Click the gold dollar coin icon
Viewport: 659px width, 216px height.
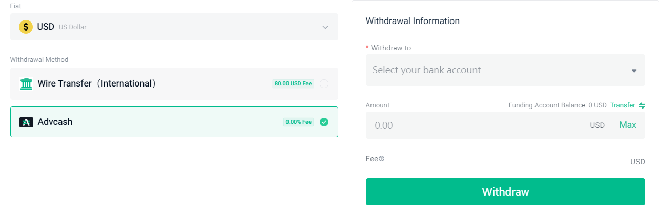(x=26, y=27)
